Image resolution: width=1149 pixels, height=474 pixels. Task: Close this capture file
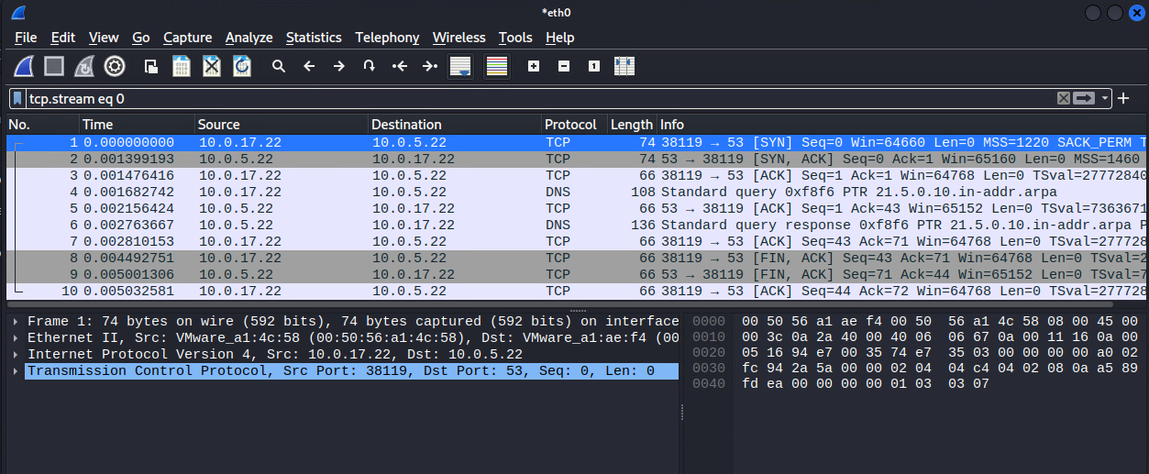tap(212, 66)
